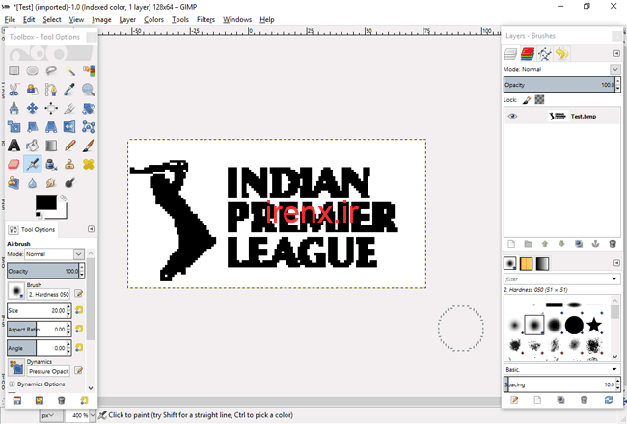Open the Basic brush tag dropdown

click(x=561, y=369)
